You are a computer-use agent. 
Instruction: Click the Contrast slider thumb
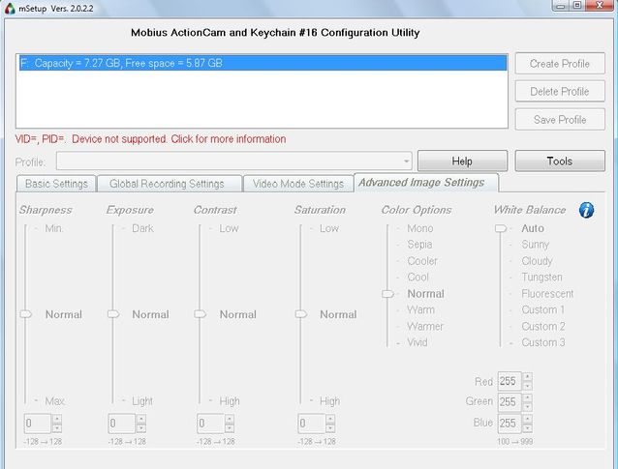(201, 314)
